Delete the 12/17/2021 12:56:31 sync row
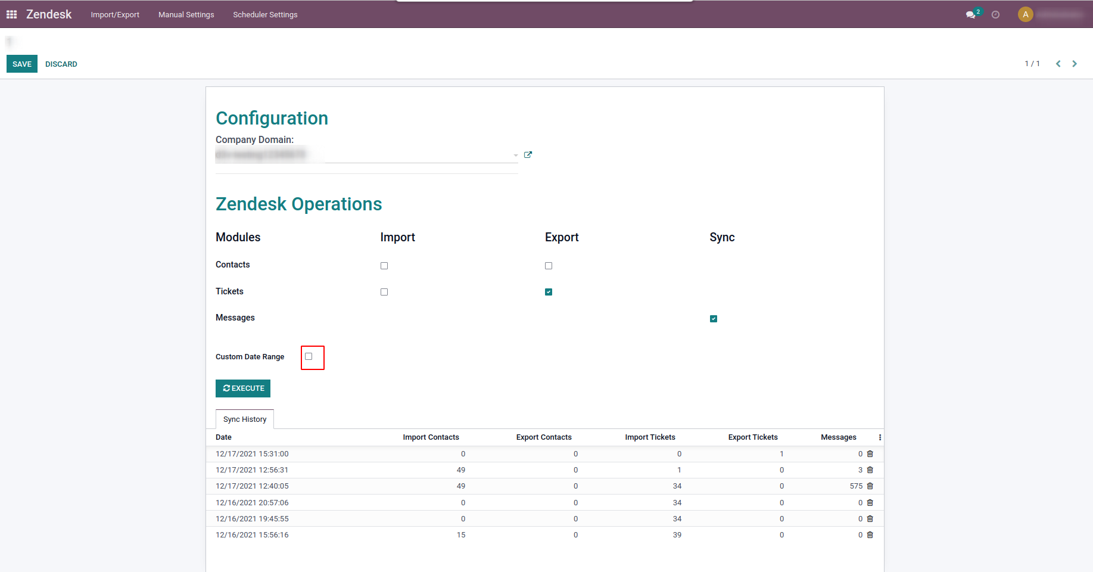 tap(870, 470)
